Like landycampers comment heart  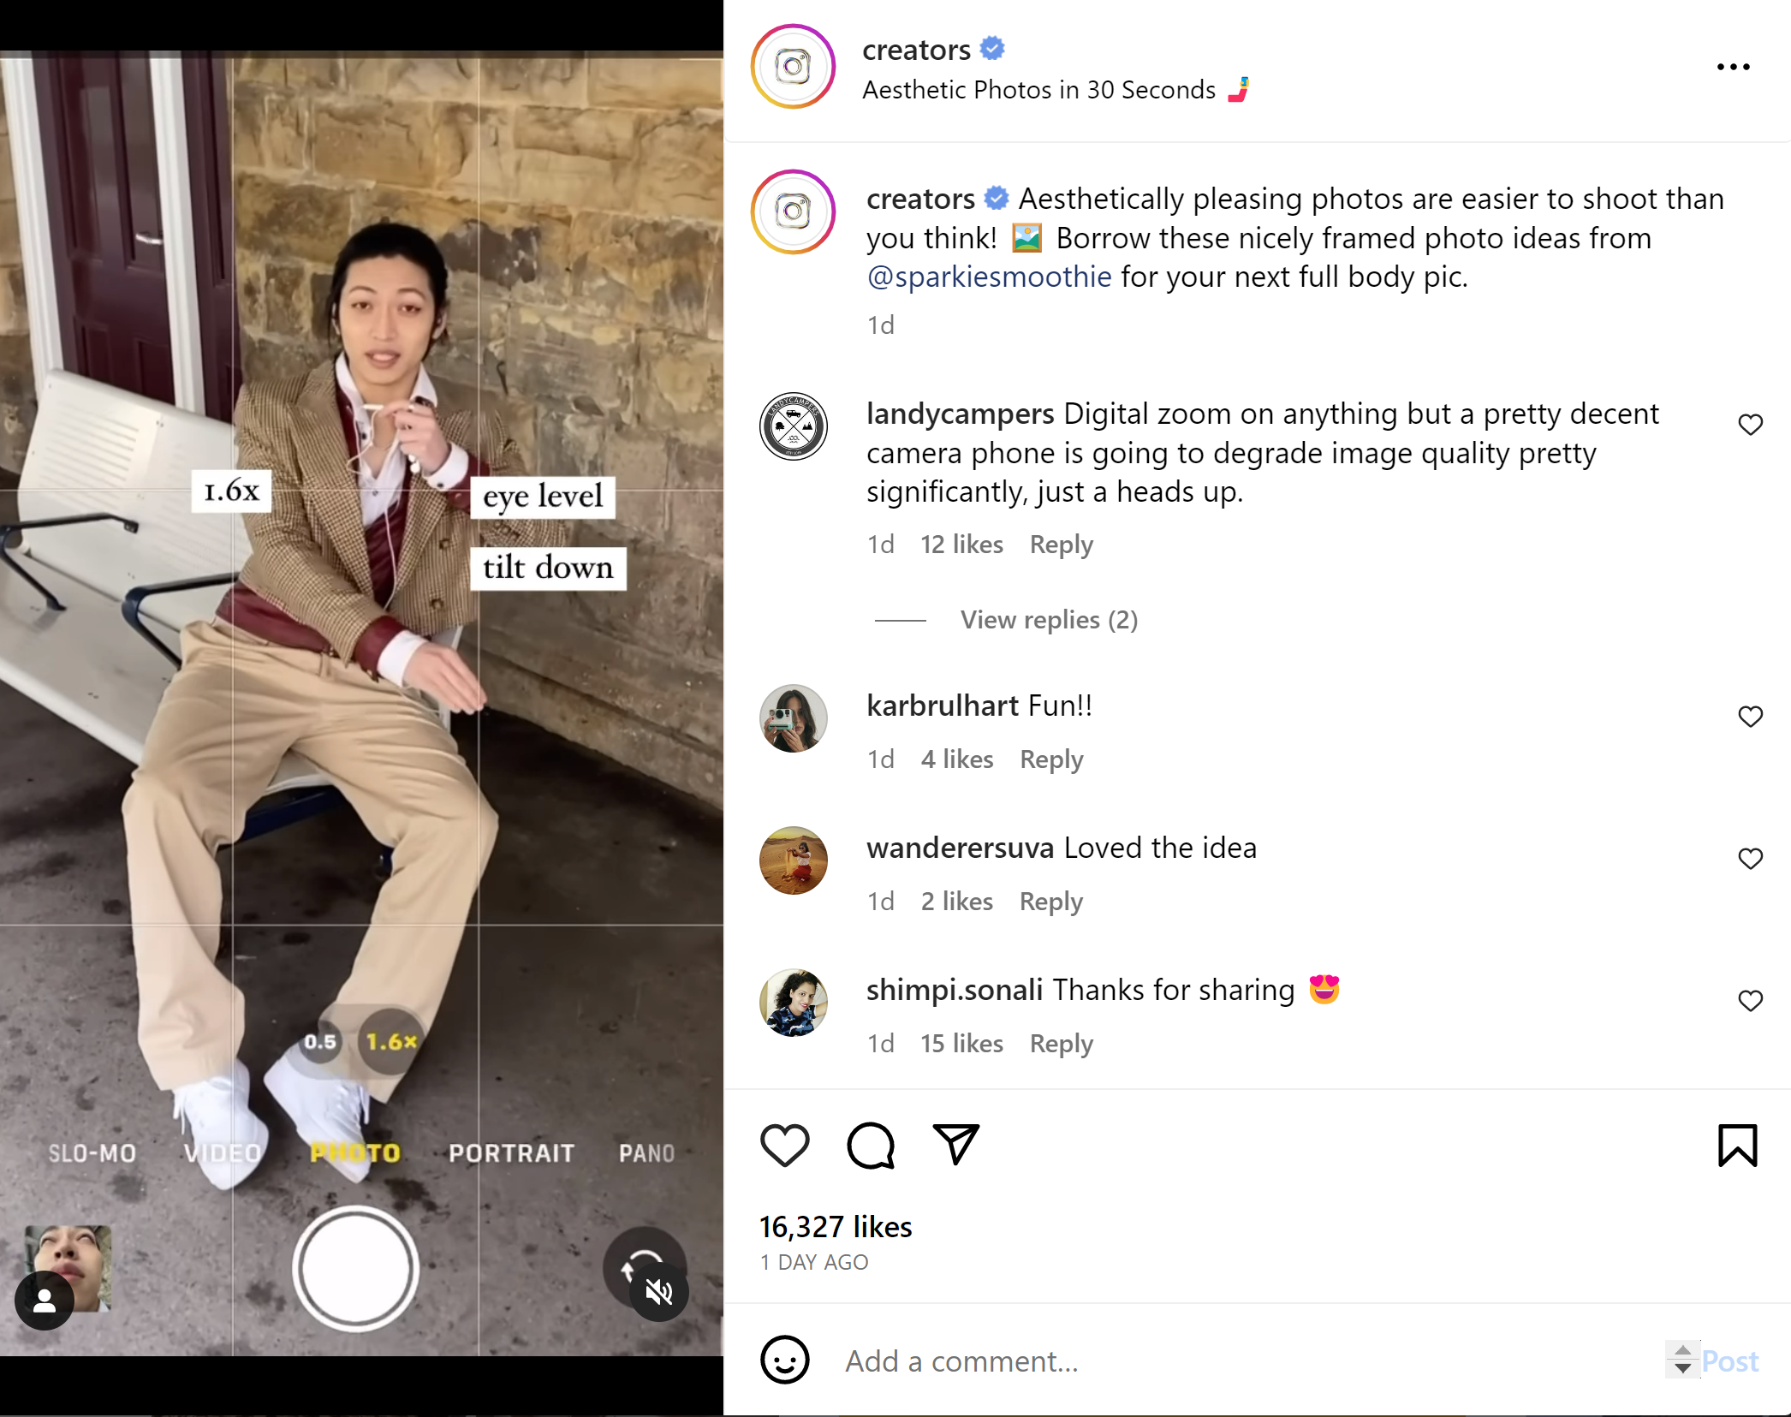[1750, 425]
